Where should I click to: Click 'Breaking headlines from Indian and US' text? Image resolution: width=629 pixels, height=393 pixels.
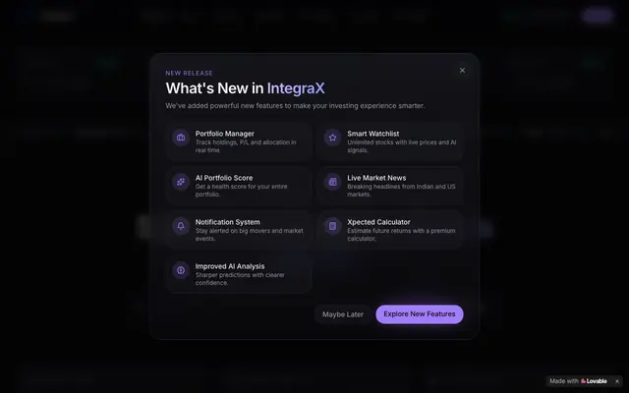401,191
